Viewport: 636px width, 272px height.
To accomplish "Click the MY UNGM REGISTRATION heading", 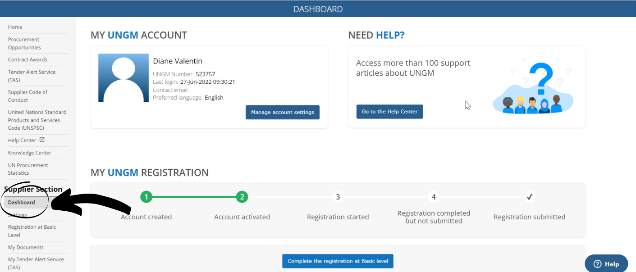I will (x=150, y=172).
